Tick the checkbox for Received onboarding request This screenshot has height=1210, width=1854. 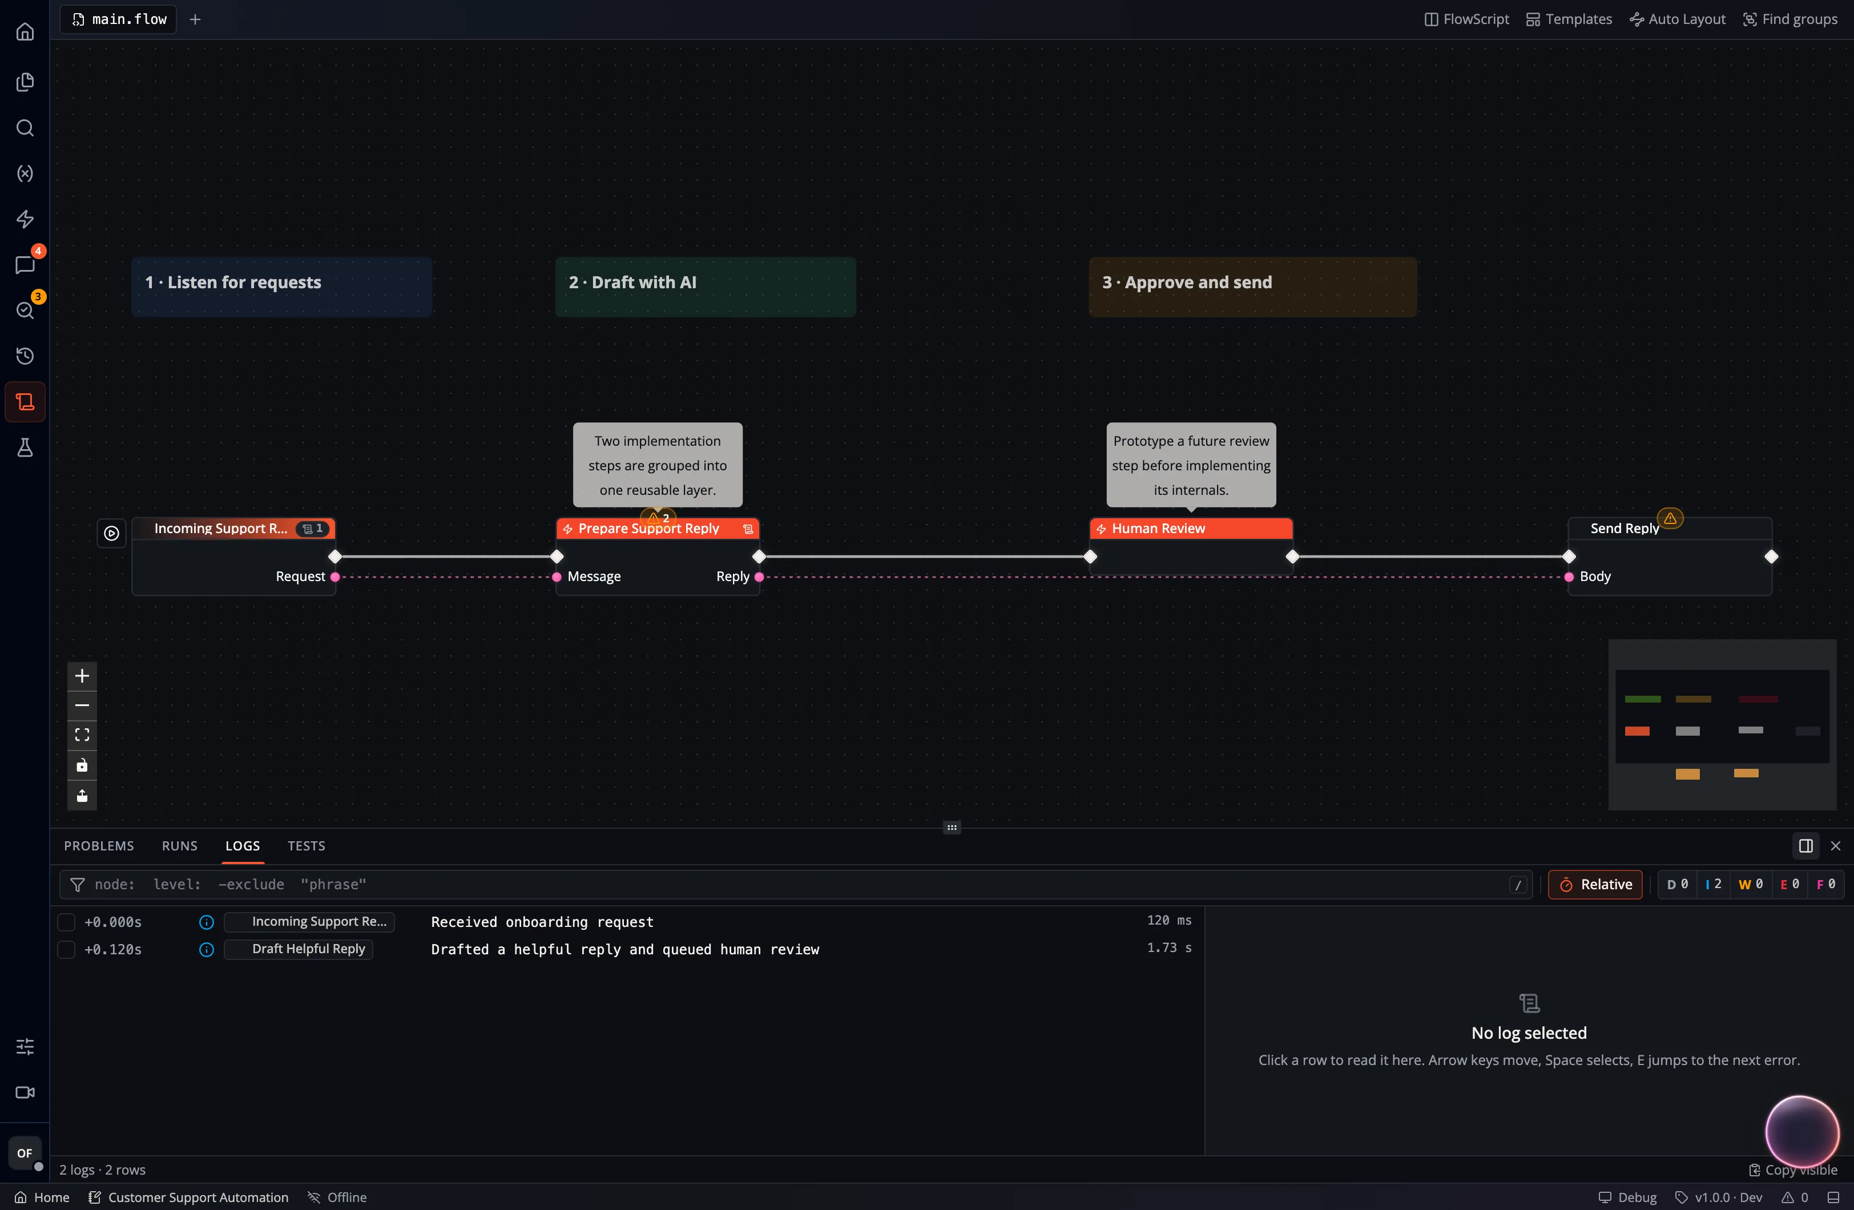(x=66, y=922)
